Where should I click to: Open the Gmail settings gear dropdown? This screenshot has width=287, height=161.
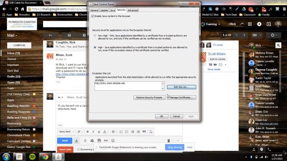point(274,35)
